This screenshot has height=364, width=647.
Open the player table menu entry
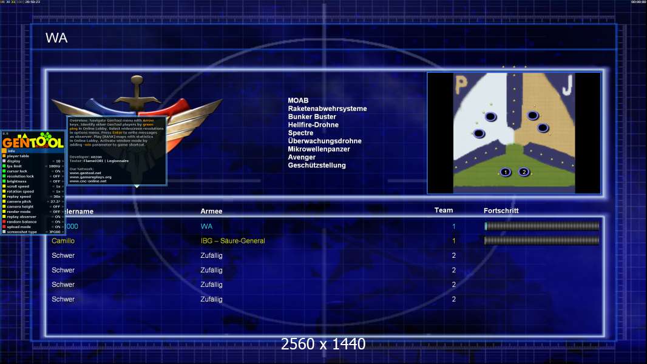tap(18, 157)
